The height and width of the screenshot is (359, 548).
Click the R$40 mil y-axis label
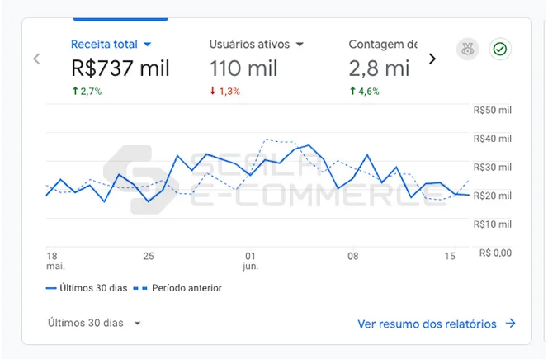click(x=492, y=139)
